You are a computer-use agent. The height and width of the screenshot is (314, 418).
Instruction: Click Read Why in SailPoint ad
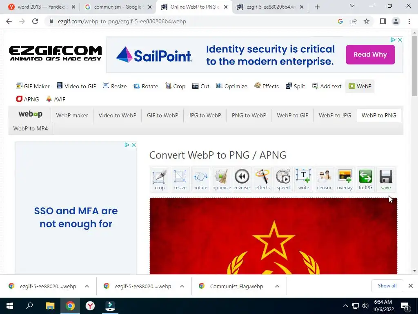point(370,54)
